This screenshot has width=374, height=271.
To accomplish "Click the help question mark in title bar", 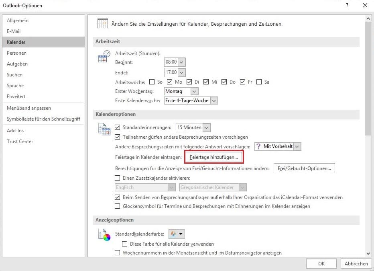I will pyautogui.click(x=347, y=5).
